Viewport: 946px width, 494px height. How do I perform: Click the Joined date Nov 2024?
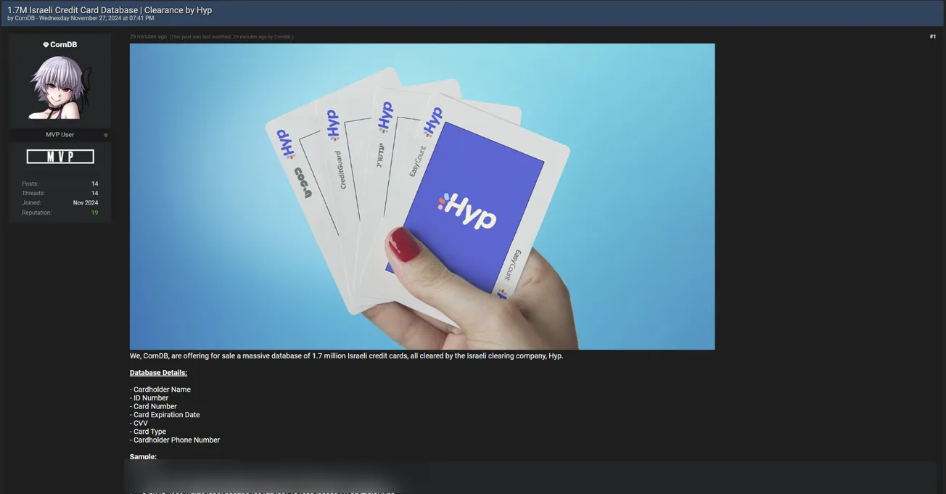coord(86,203)
